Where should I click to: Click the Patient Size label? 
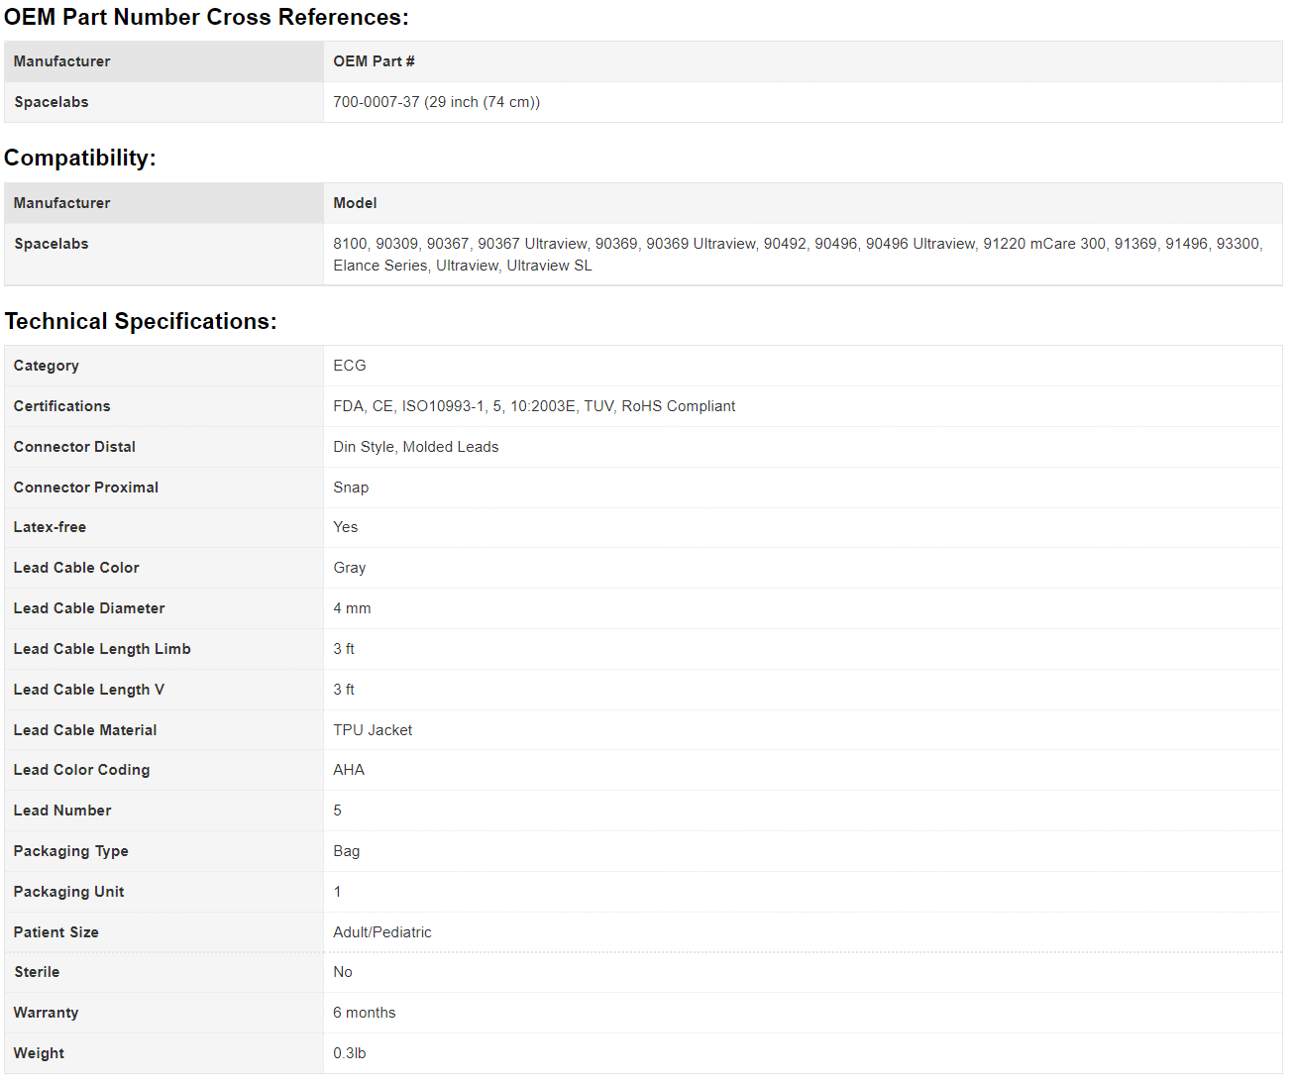point(56,932)
